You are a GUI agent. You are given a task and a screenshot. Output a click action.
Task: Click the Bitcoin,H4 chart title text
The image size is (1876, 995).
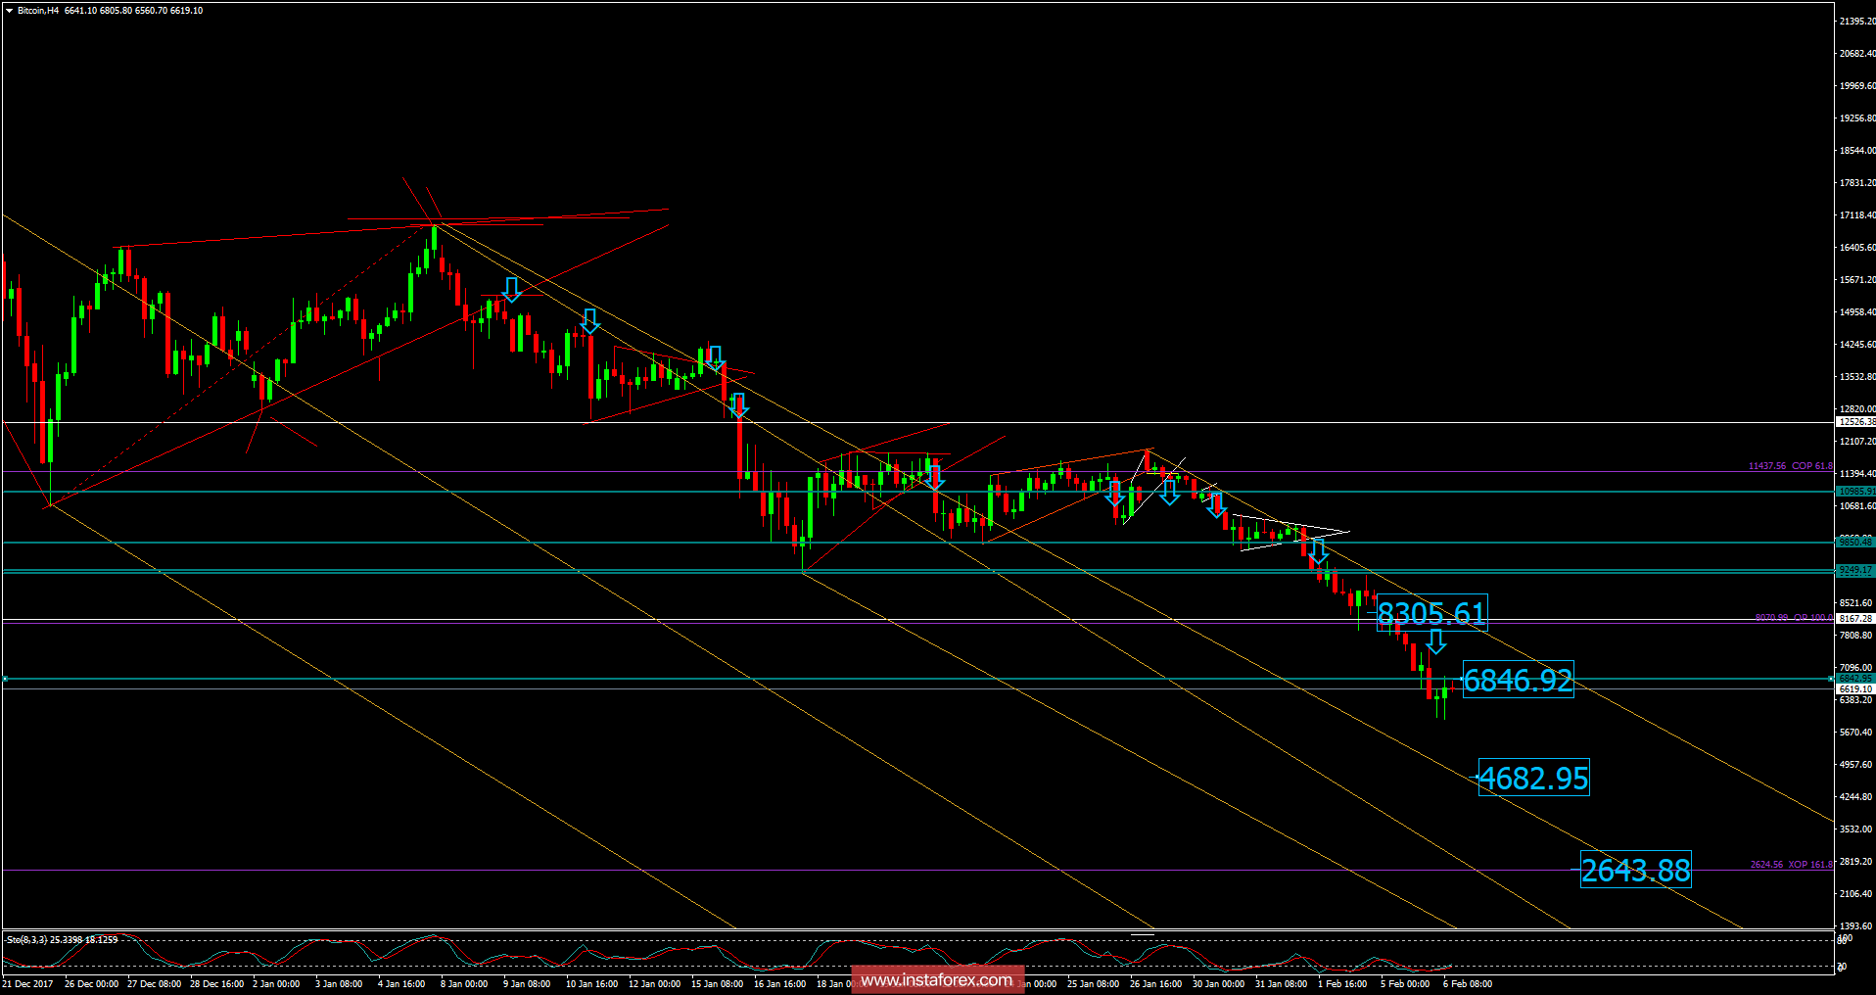coord(38,11)
